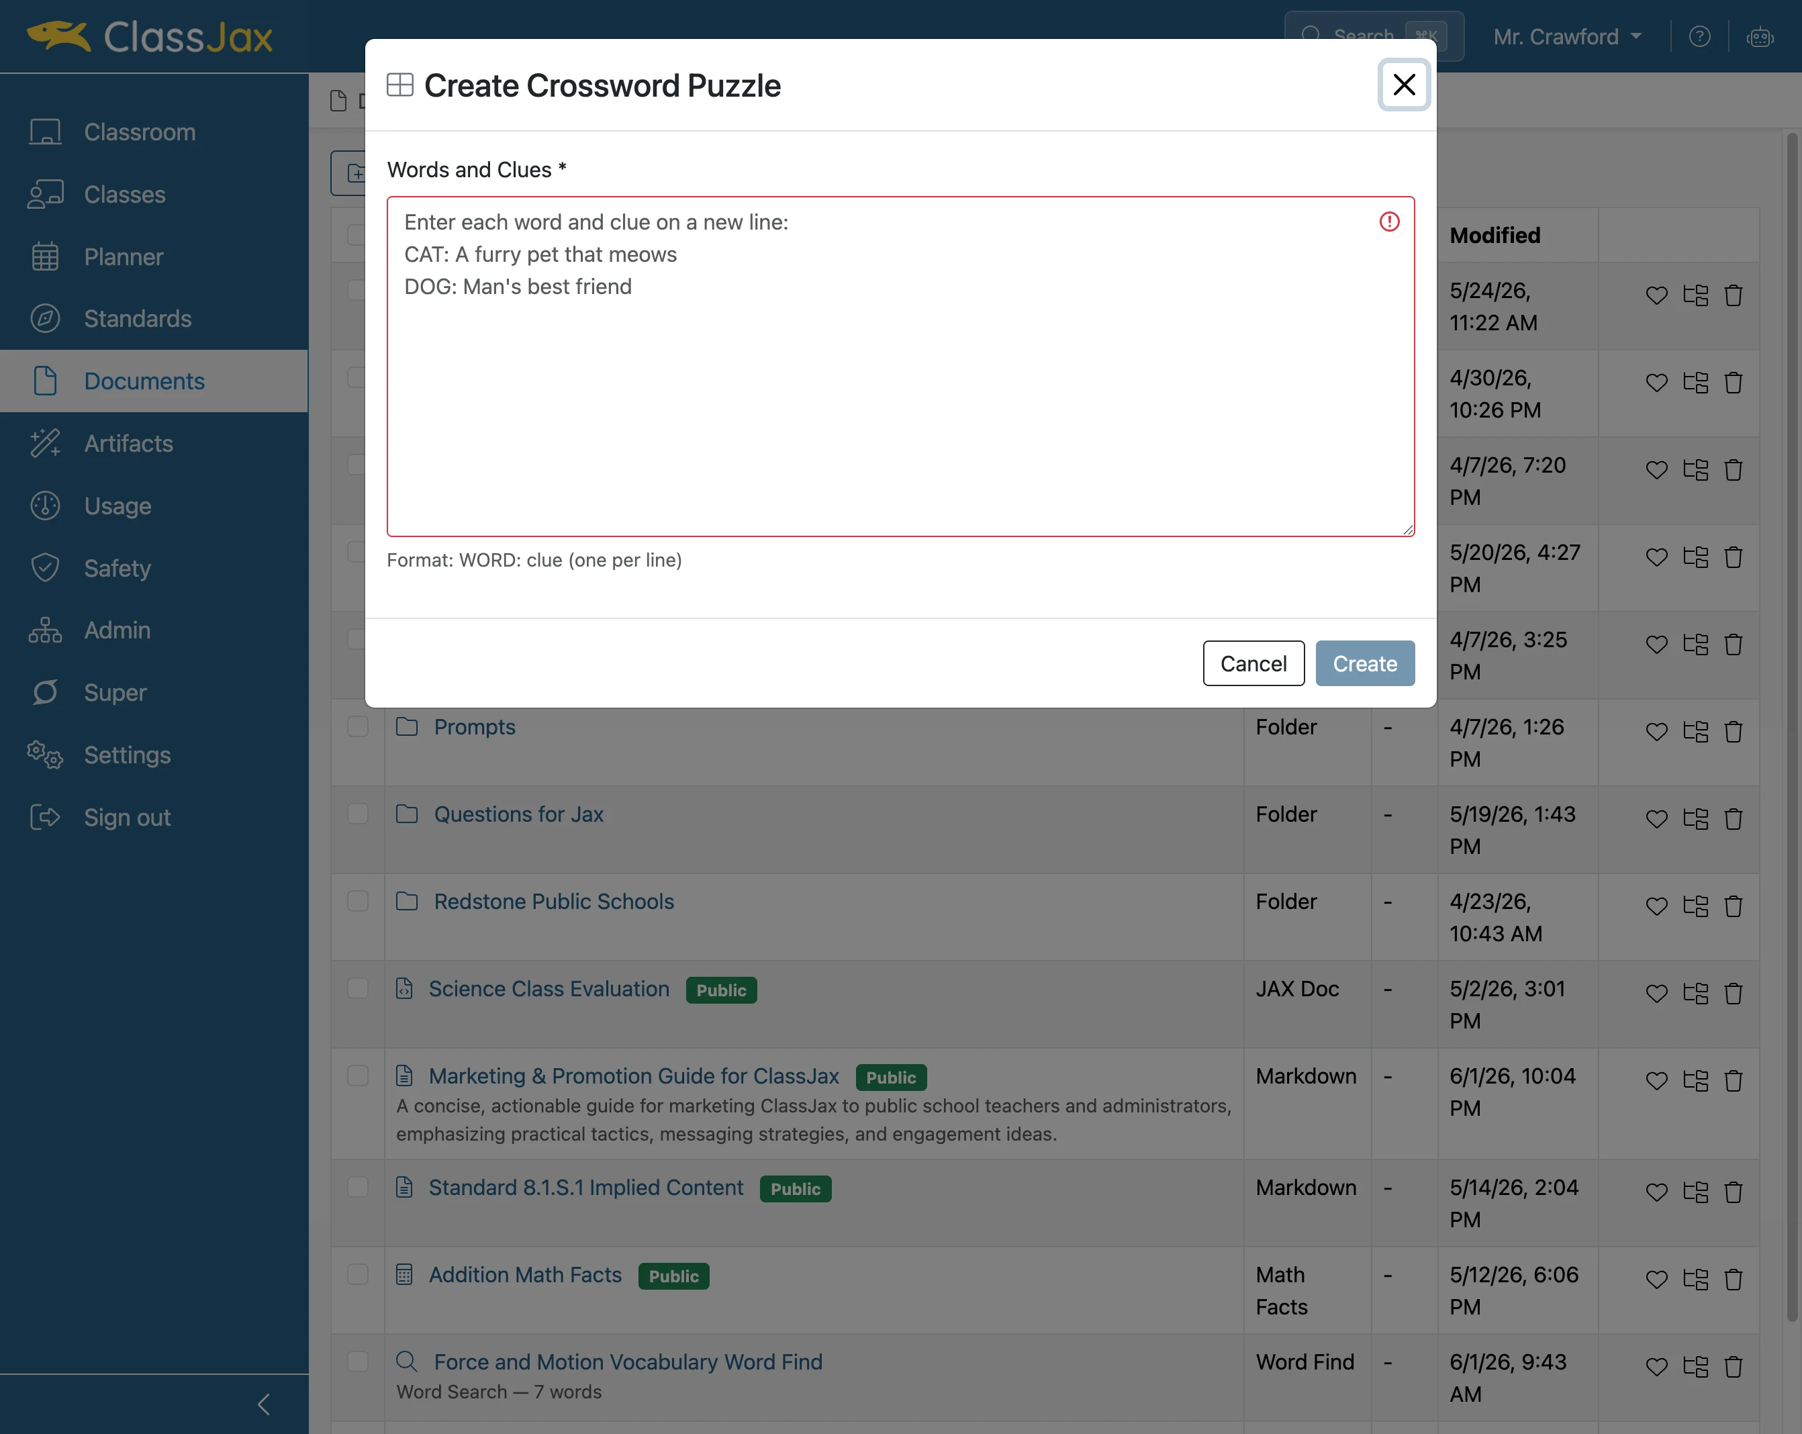Viewport: 1802px width, 1434px height.
Task: Favorite Science Class Evaluation heart icon
Action: (1656, 994)
